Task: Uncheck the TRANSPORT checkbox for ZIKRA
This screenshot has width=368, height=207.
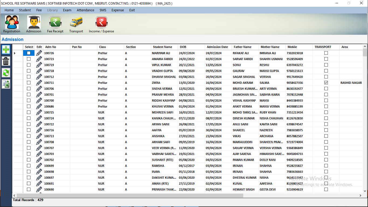Action: tap(326, 83)
